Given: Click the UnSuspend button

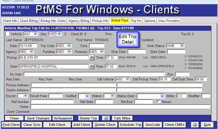Looking at the screenshot, I should point(62,118).
